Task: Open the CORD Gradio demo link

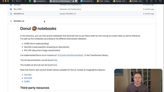Action: [27, 82]
